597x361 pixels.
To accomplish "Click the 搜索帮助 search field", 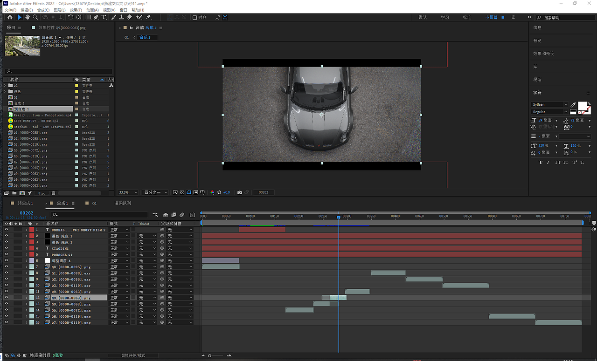I will click(566, 18).
